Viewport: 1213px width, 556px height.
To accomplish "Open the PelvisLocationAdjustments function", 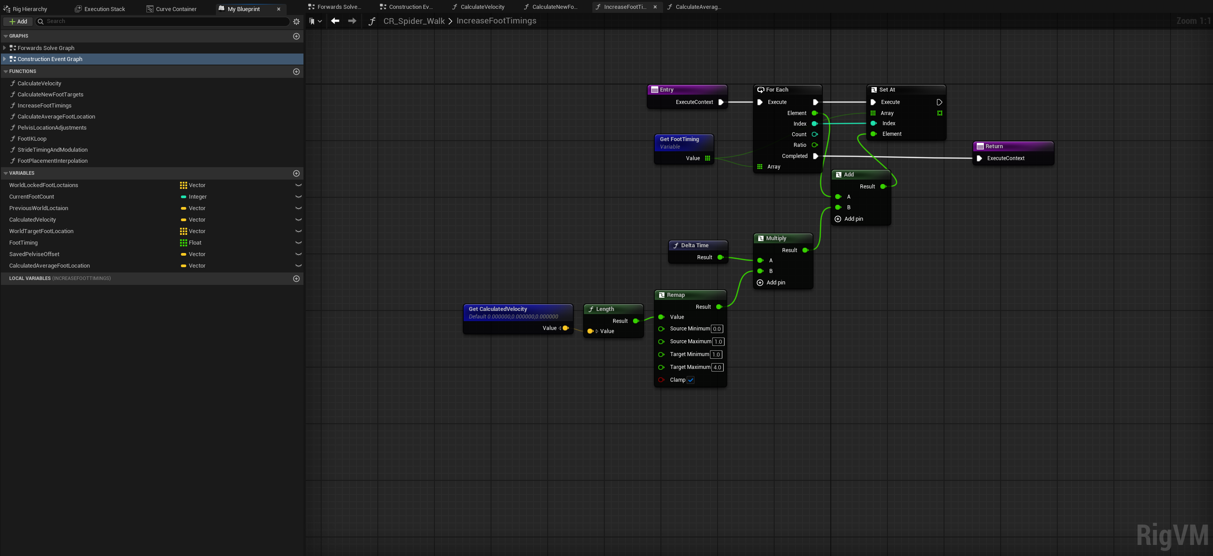I will click(52, 128).
